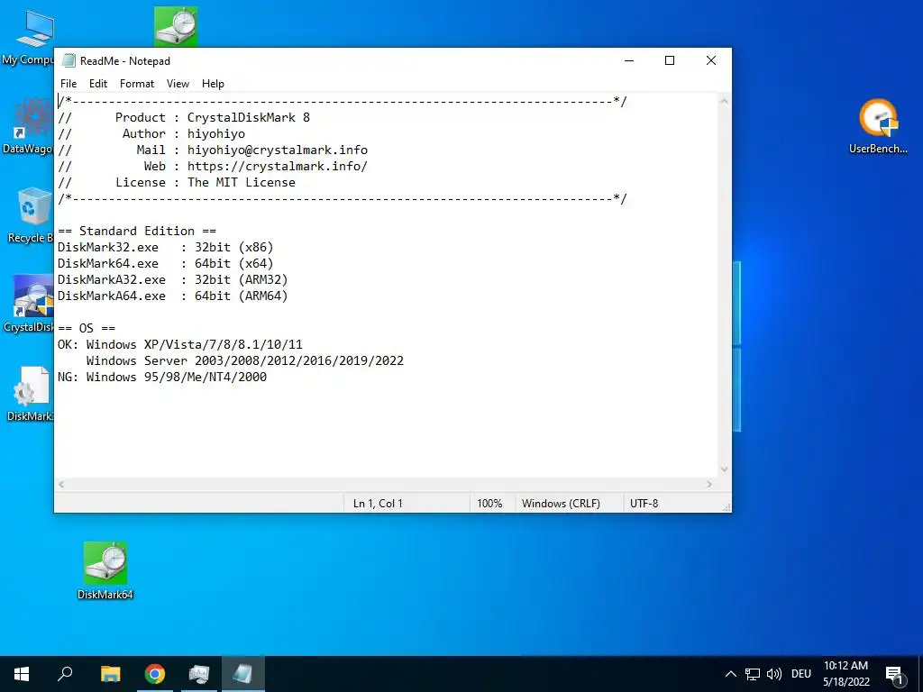Close the ReadMe Notepad window
Image resolution: width=923 pixels, height=692 pixels.
[711, 60]
